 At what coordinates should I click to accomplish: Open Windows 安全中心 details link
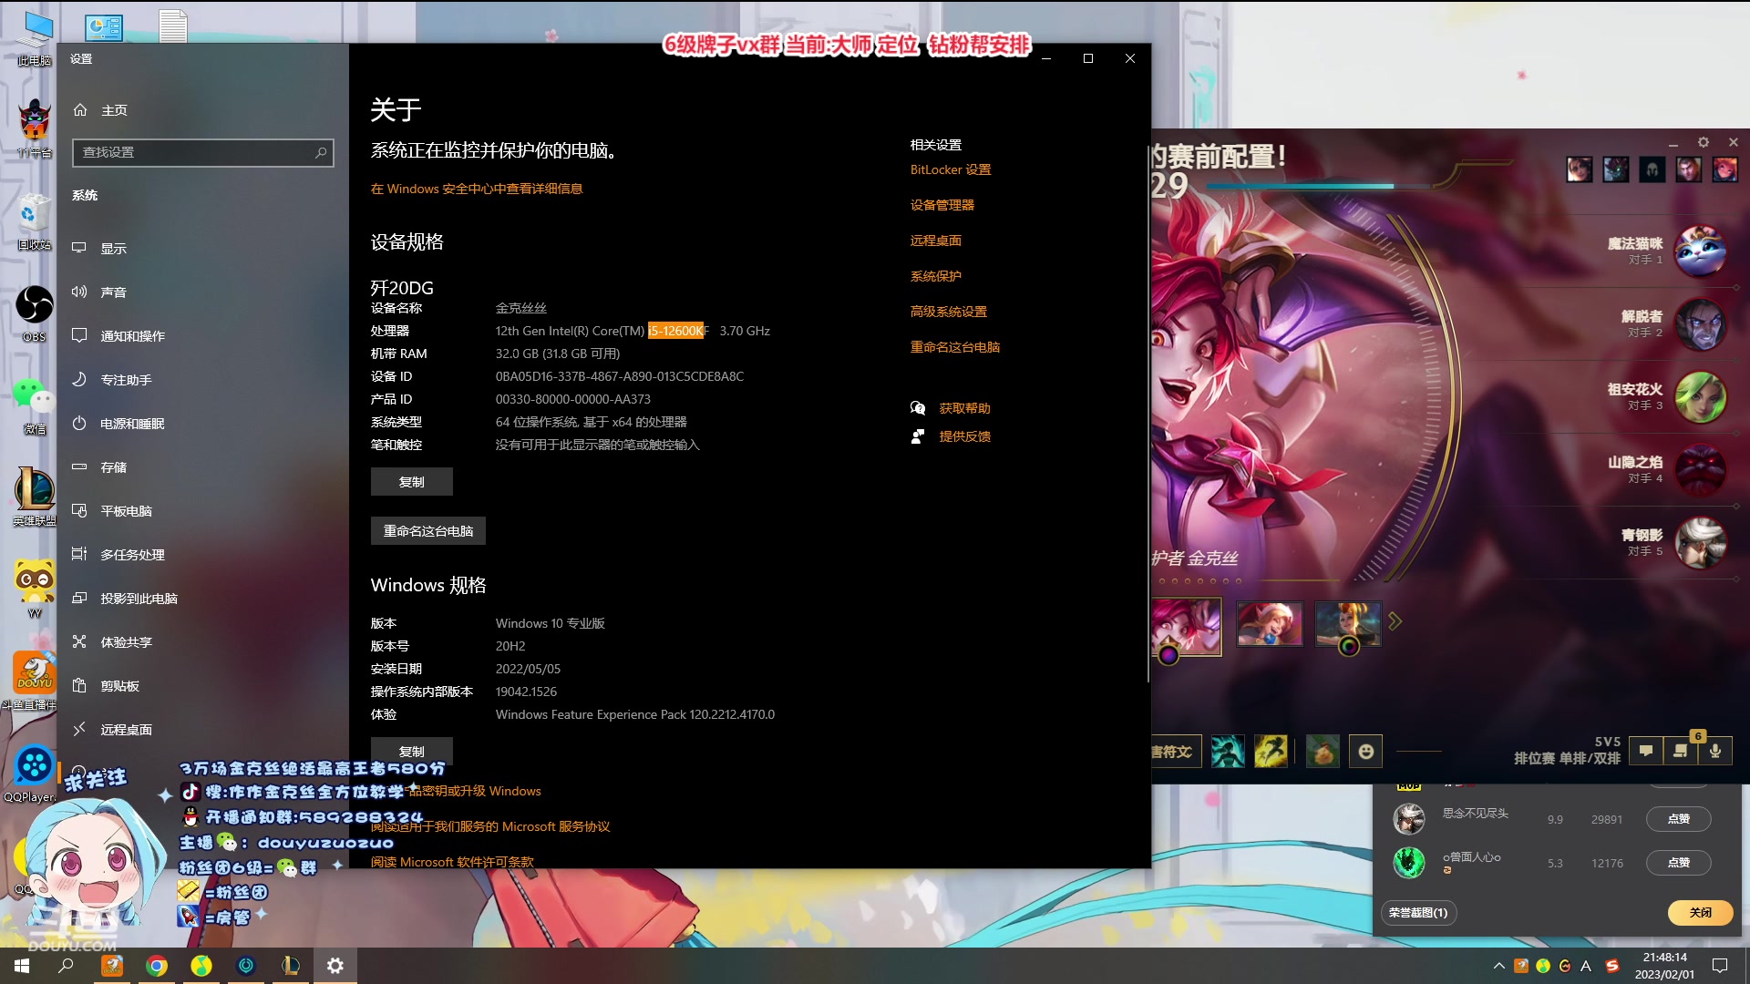tap(477, 189)
